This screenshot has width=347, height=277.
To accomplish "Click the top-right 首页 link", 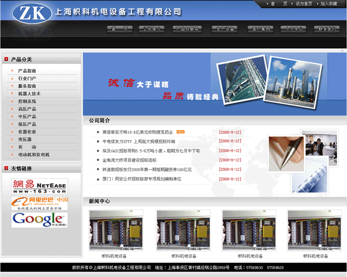I will tap(279, 4).
